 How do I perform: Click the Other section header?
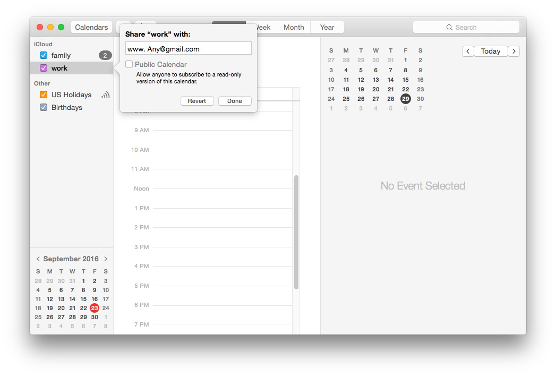[42, 83]
